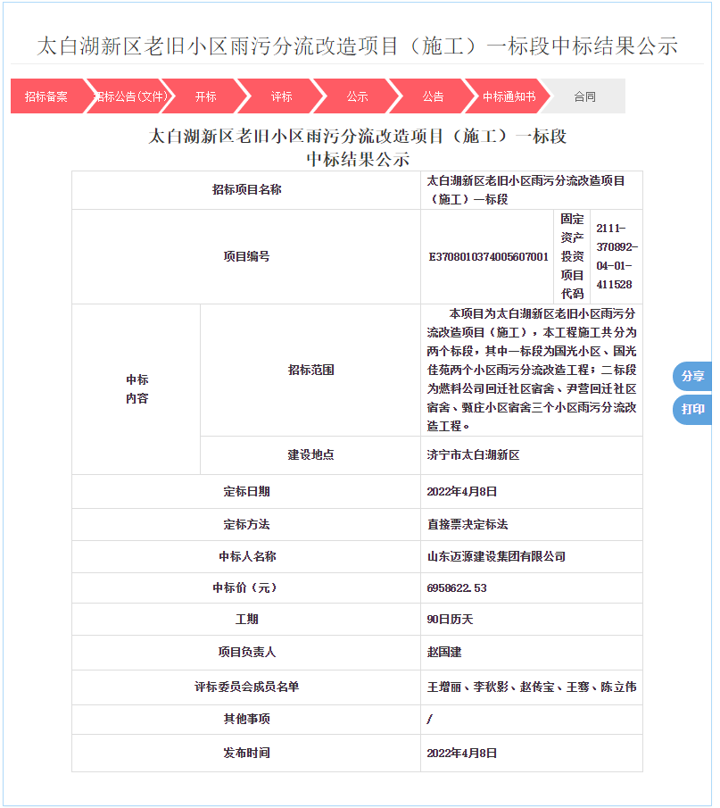
Task: Click the blue 打印 print button
Action: point(692,410)
